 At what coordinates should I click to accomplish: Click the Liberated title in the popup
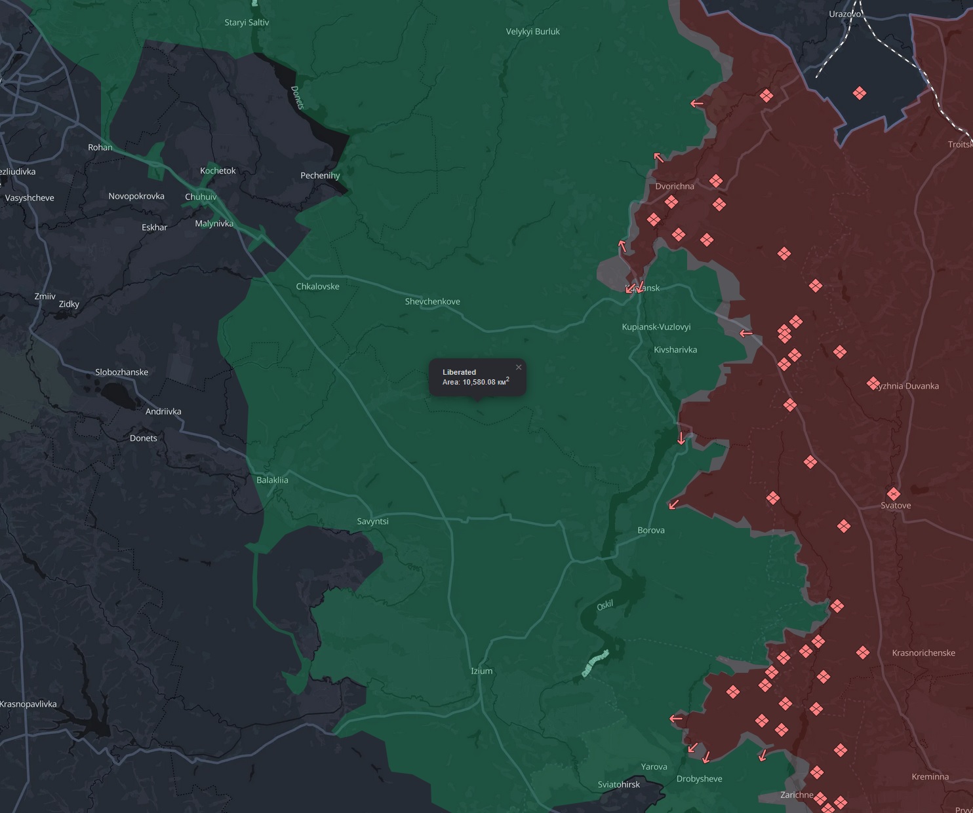[x=459, y=372]
